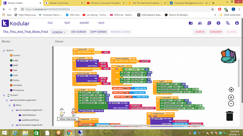Click the backpack icon in viewer

point(229,56)
